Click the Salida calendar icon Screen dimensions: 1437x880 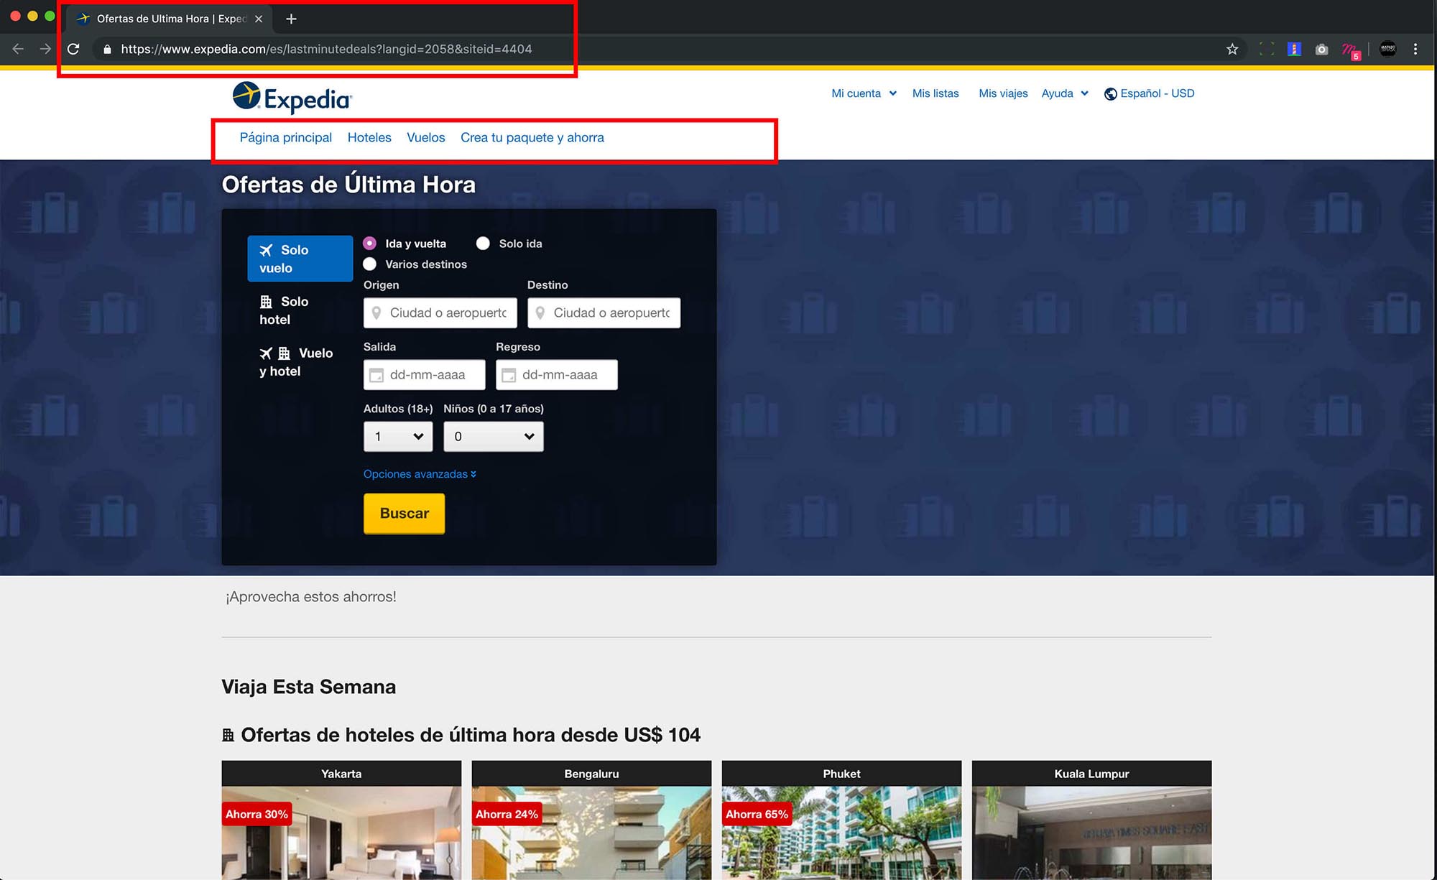click(x=376, y=375)
